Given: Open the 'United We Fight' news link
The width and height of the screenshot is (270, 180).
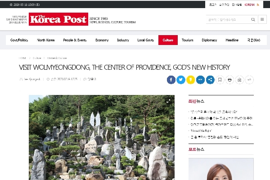Looking at the screenshot, I should pyautogui.click(x=201, y=131).
